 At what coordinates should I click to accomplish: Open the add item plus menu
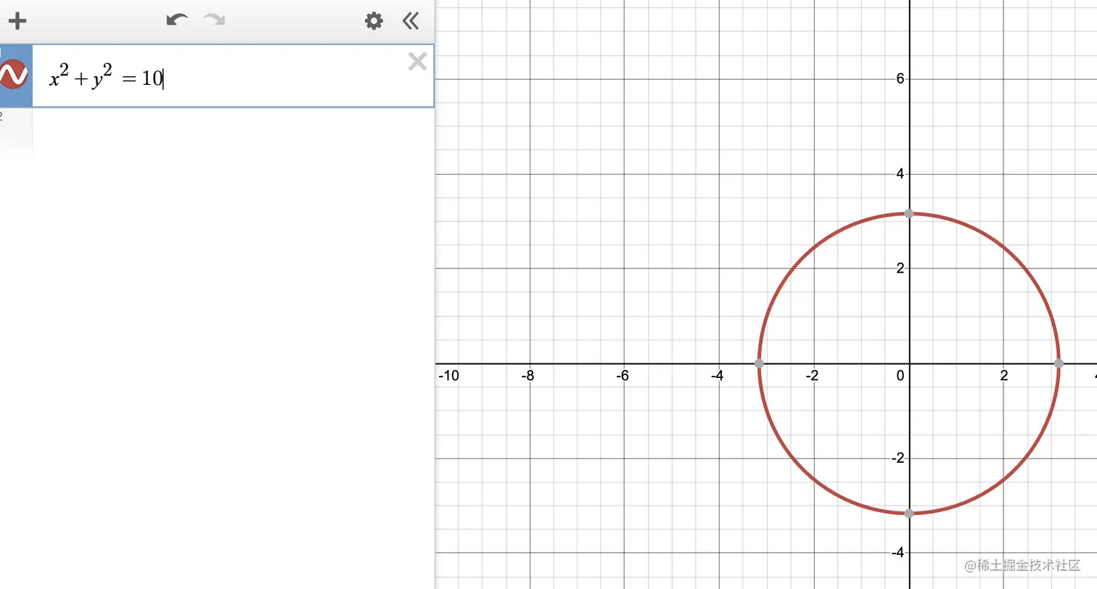pyautogui.click(x=17, y=20)
